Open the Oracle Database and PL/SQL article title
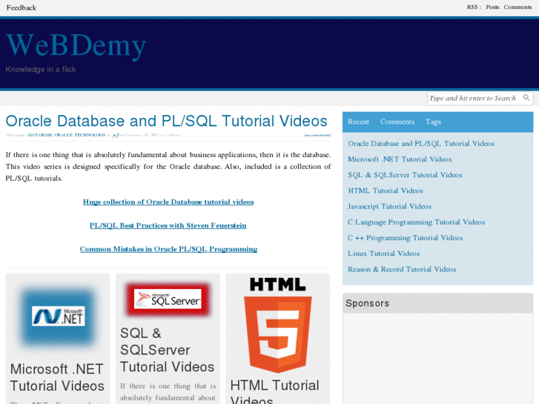Image resolution: width=539 pixels, height=404 pixels. coord(166,121)
